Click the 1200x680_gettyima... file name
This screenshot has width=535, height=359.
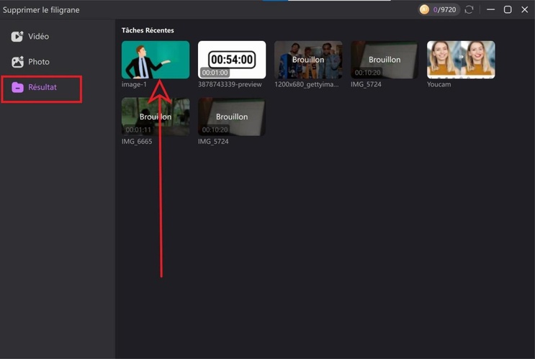307,84
